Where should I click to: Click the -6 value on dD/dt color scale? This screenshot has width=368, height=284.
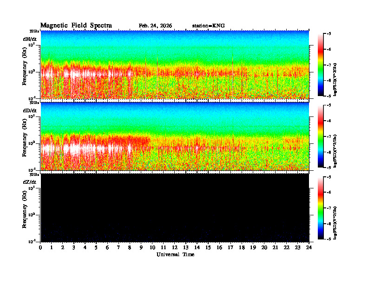tap(329, 121)
